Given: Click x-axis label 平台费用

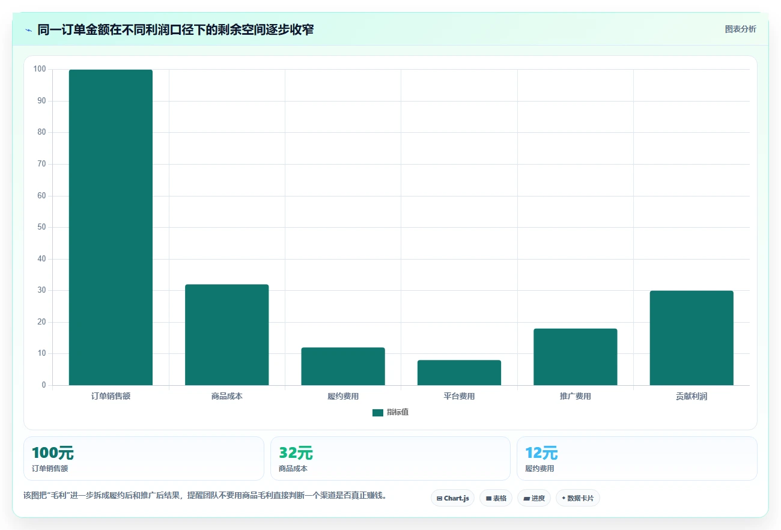Looking at the screenshot, I should (x=459, y=397).
